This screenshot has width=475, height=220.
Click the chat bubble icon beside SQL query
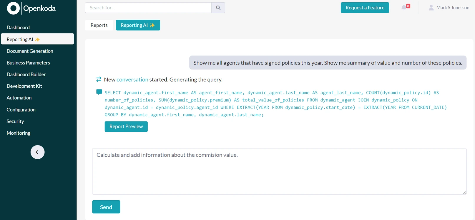(99, 92)
